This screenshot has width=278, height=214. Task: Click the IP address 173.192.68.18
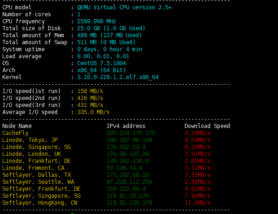(x=128, y=175)
